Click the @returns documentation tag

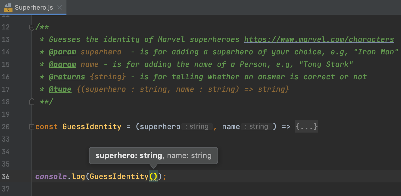67,77
